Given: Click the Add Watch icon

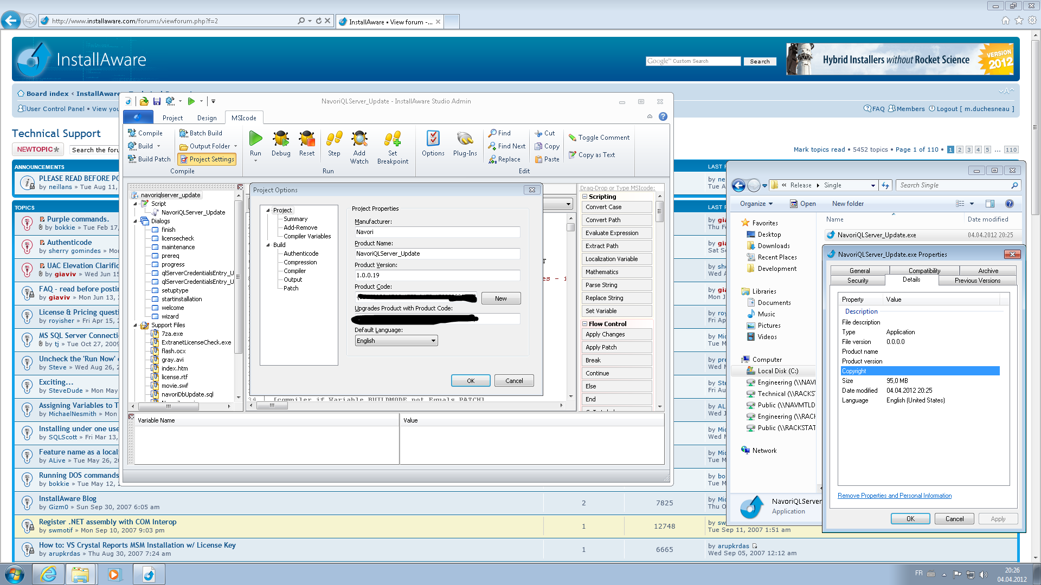Looking at the screenshot, I should [359, 139].
